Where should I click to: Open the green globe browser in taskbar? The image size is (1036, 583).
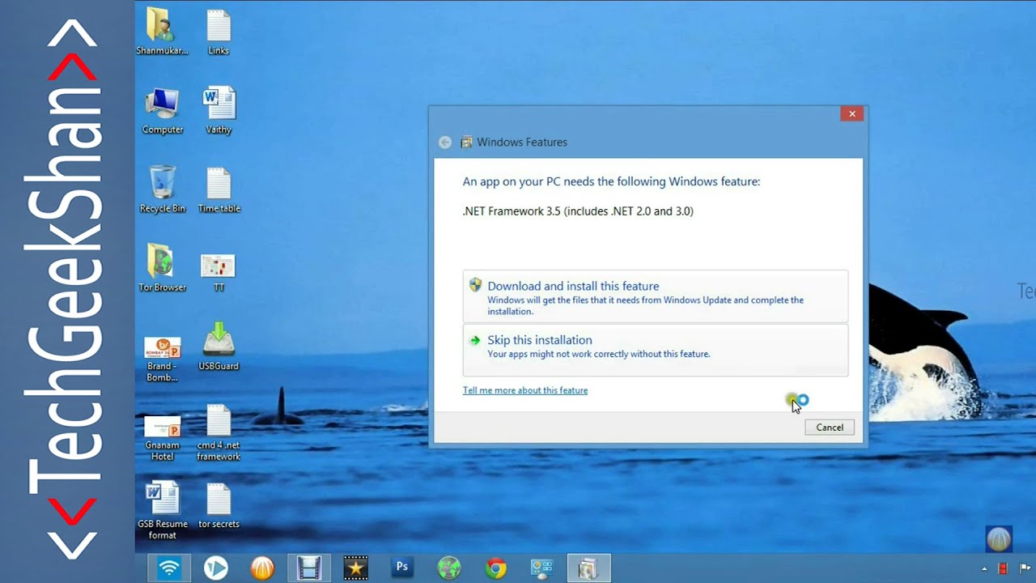[449, 568]
